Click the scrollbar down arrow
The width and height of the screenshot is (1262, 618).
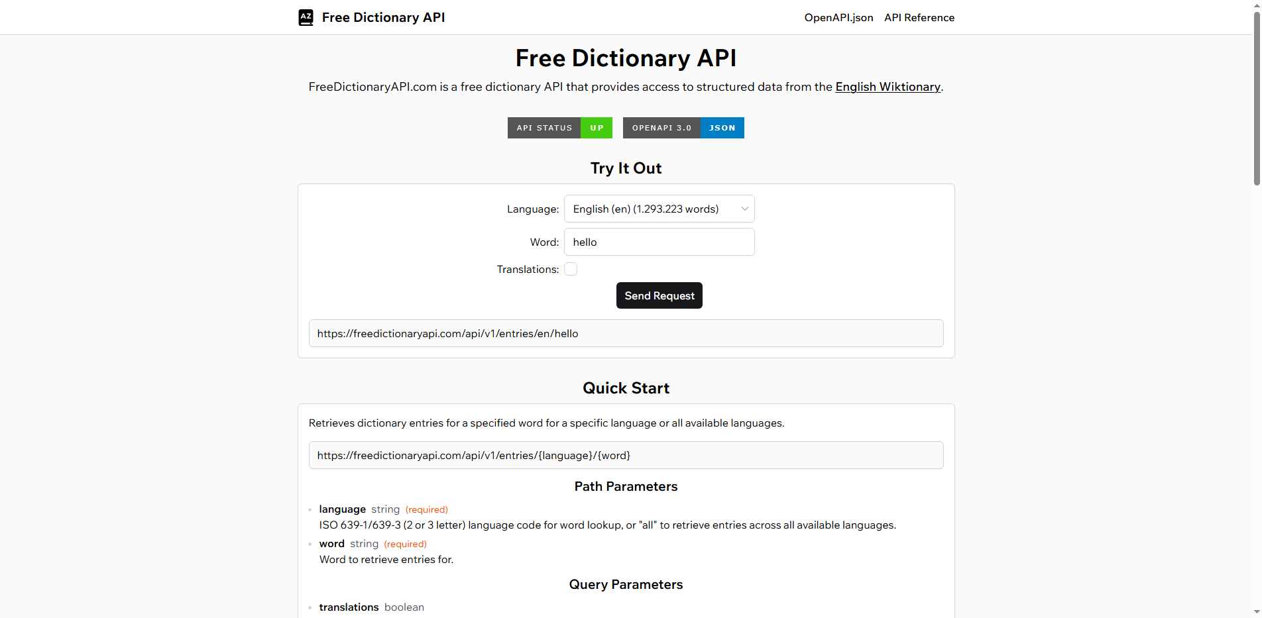[1255, 611]
